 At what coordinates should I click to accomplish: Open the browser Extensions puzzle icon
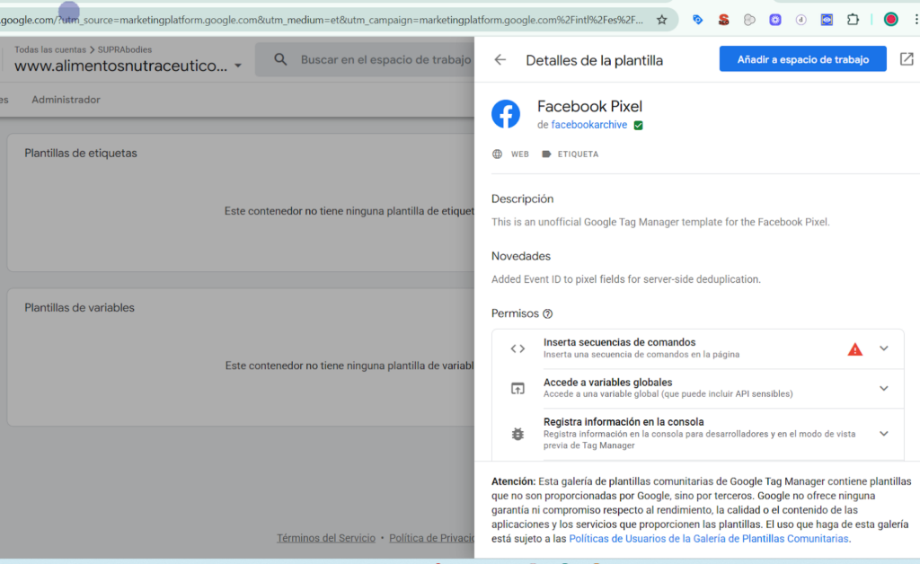click(854, 19)
